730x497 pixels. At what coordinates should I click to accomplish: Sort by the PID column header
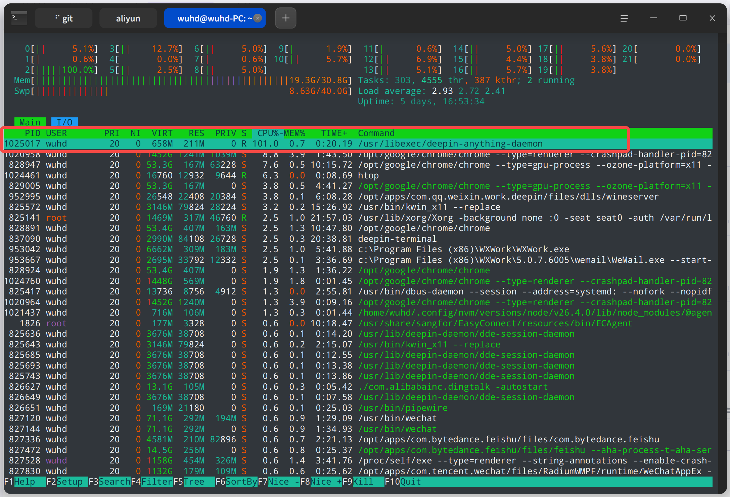(x=33, y=133)
